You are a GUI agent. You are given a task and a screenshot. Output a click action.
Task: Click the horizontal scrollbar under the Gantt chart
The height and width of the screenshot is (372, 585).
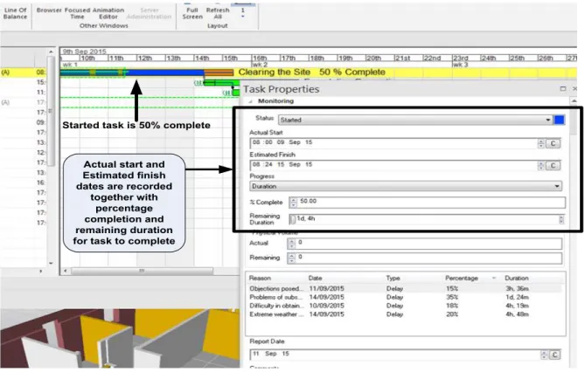142,271
